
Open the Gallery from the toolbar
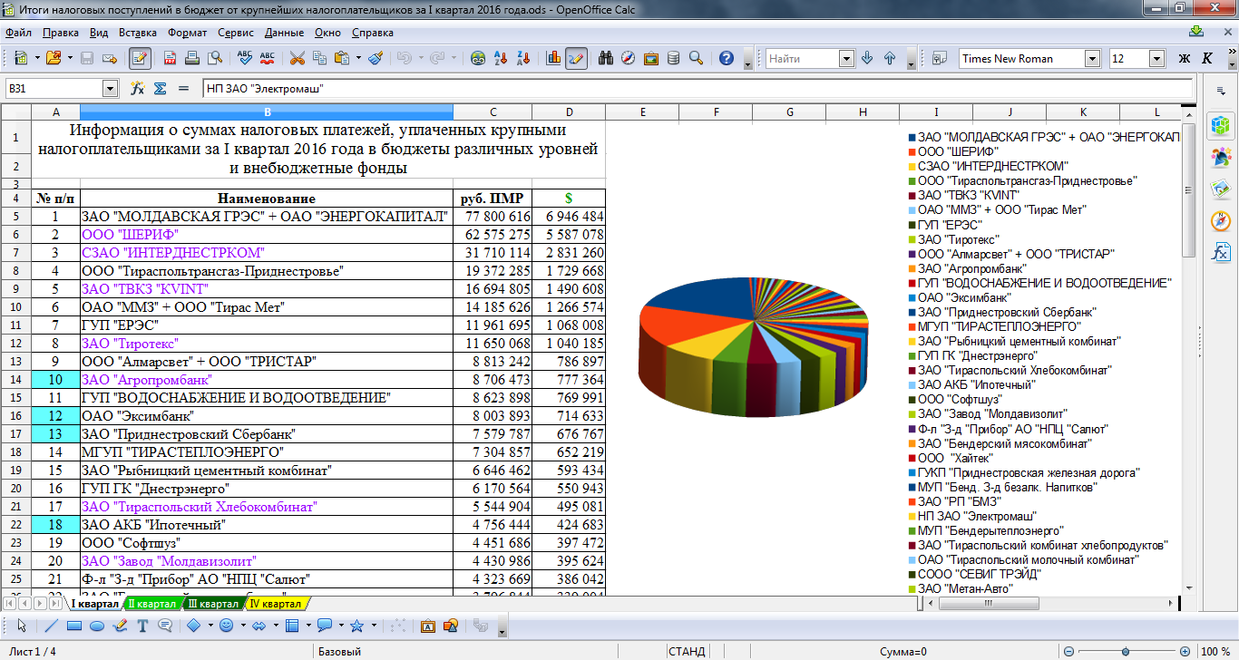click(651, 58)
